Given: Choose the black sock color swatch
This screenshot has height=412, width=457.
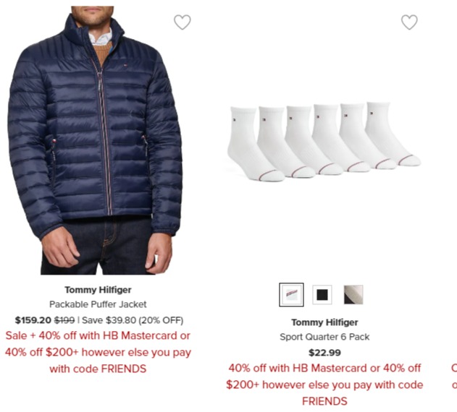Looking at the screenshot, I should [x=322, y=295].
